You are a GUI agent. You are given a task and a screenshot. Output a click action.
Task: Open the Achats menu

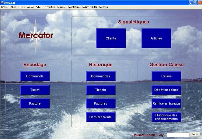tap(39, 7)
